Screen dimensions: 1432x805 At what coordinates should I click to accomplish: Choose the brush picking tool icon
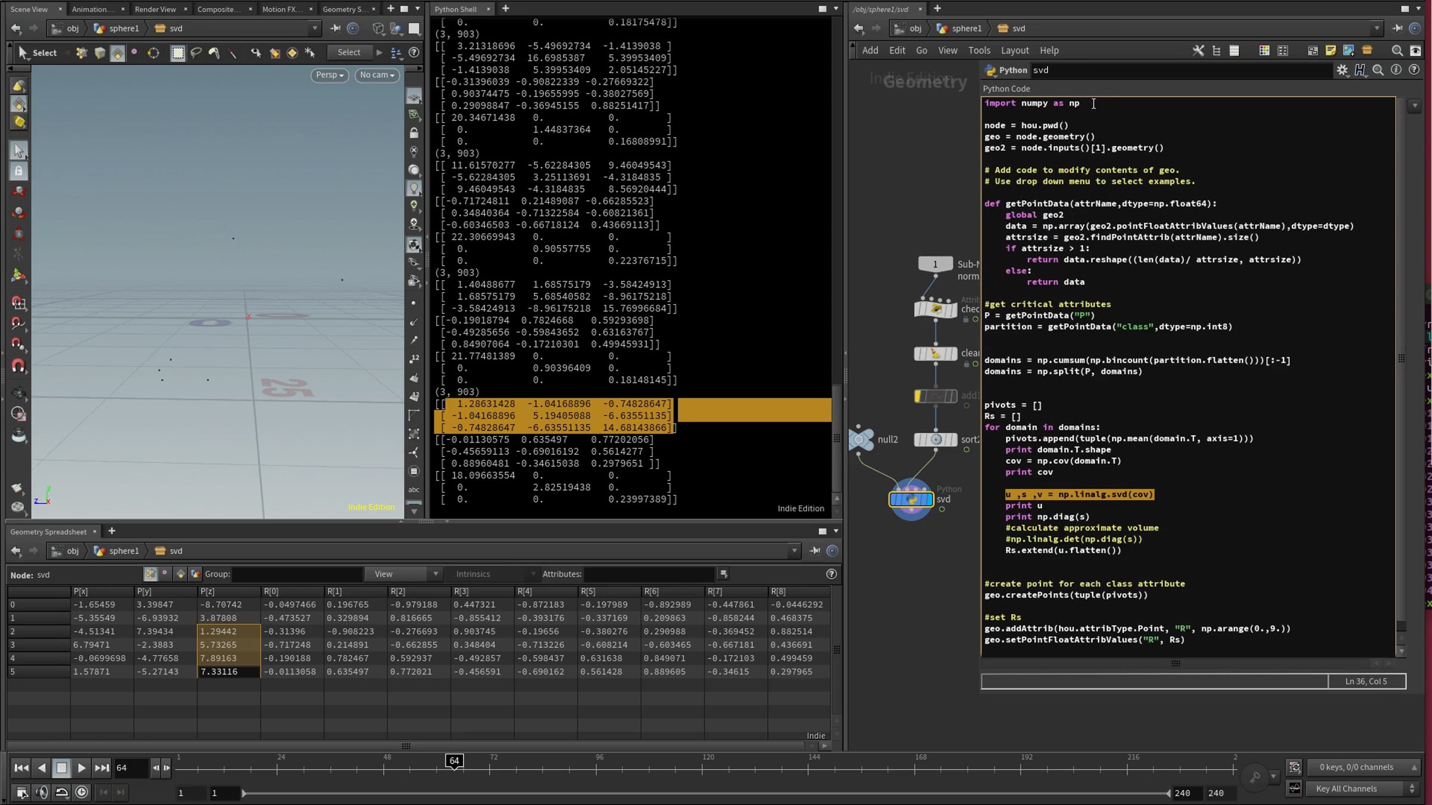(x=214, y=52)
